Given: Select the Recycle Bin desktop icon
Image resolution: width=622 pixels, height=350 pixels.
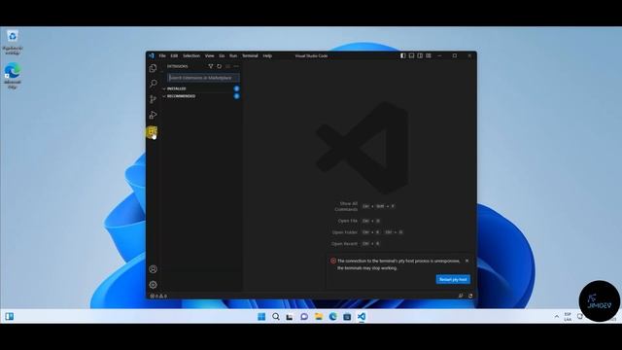Looking at the screenshot, I should point(13,43).
